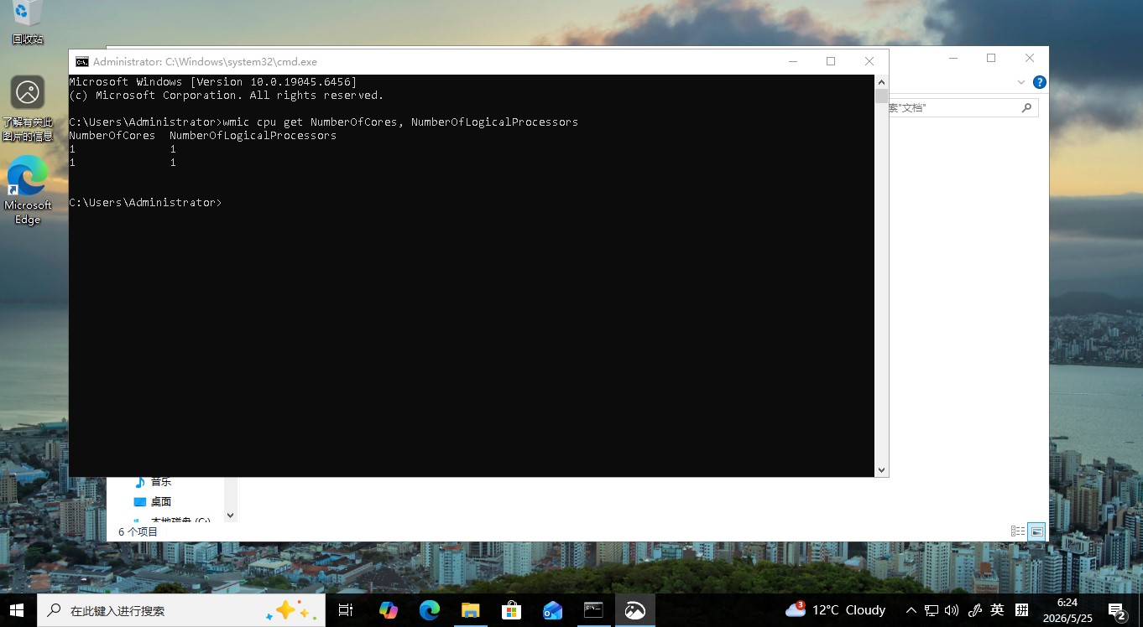Show hidden system tray icons
1143x627 pixels.
(911, 610)
